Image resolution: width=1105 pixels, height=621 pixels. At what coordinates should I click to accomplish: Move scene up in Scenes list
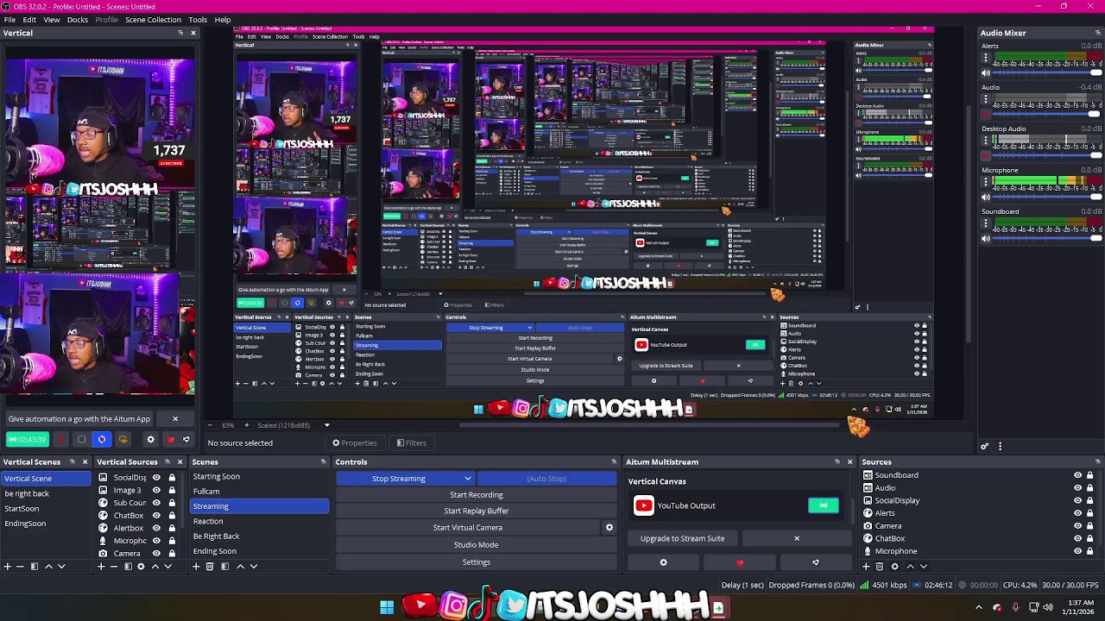pyautogui.click(x=240, y=567)
